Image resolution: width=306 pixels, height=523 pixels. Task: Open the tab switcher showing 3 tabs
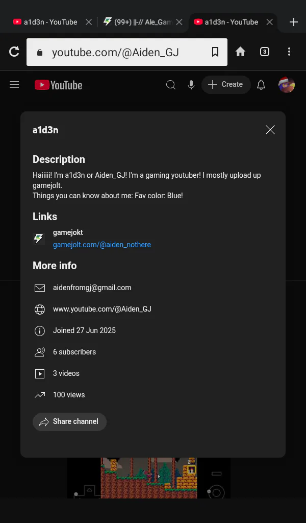(264, 52)
